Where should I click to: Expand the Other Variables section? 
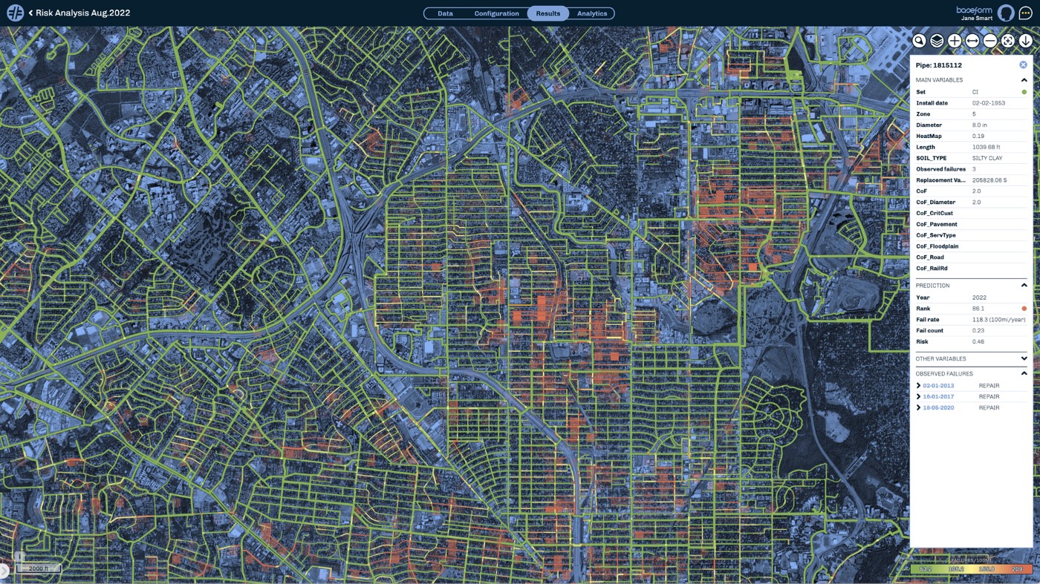click(x=1024, y=359)
